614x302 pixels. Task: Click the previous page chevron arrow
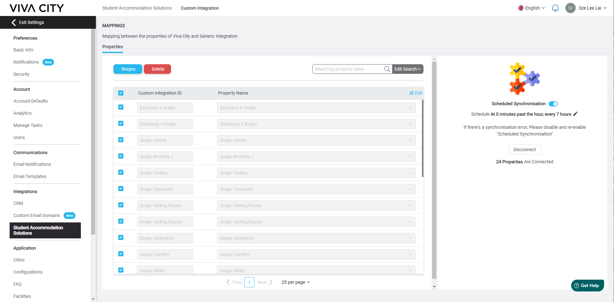coord(228,282)
